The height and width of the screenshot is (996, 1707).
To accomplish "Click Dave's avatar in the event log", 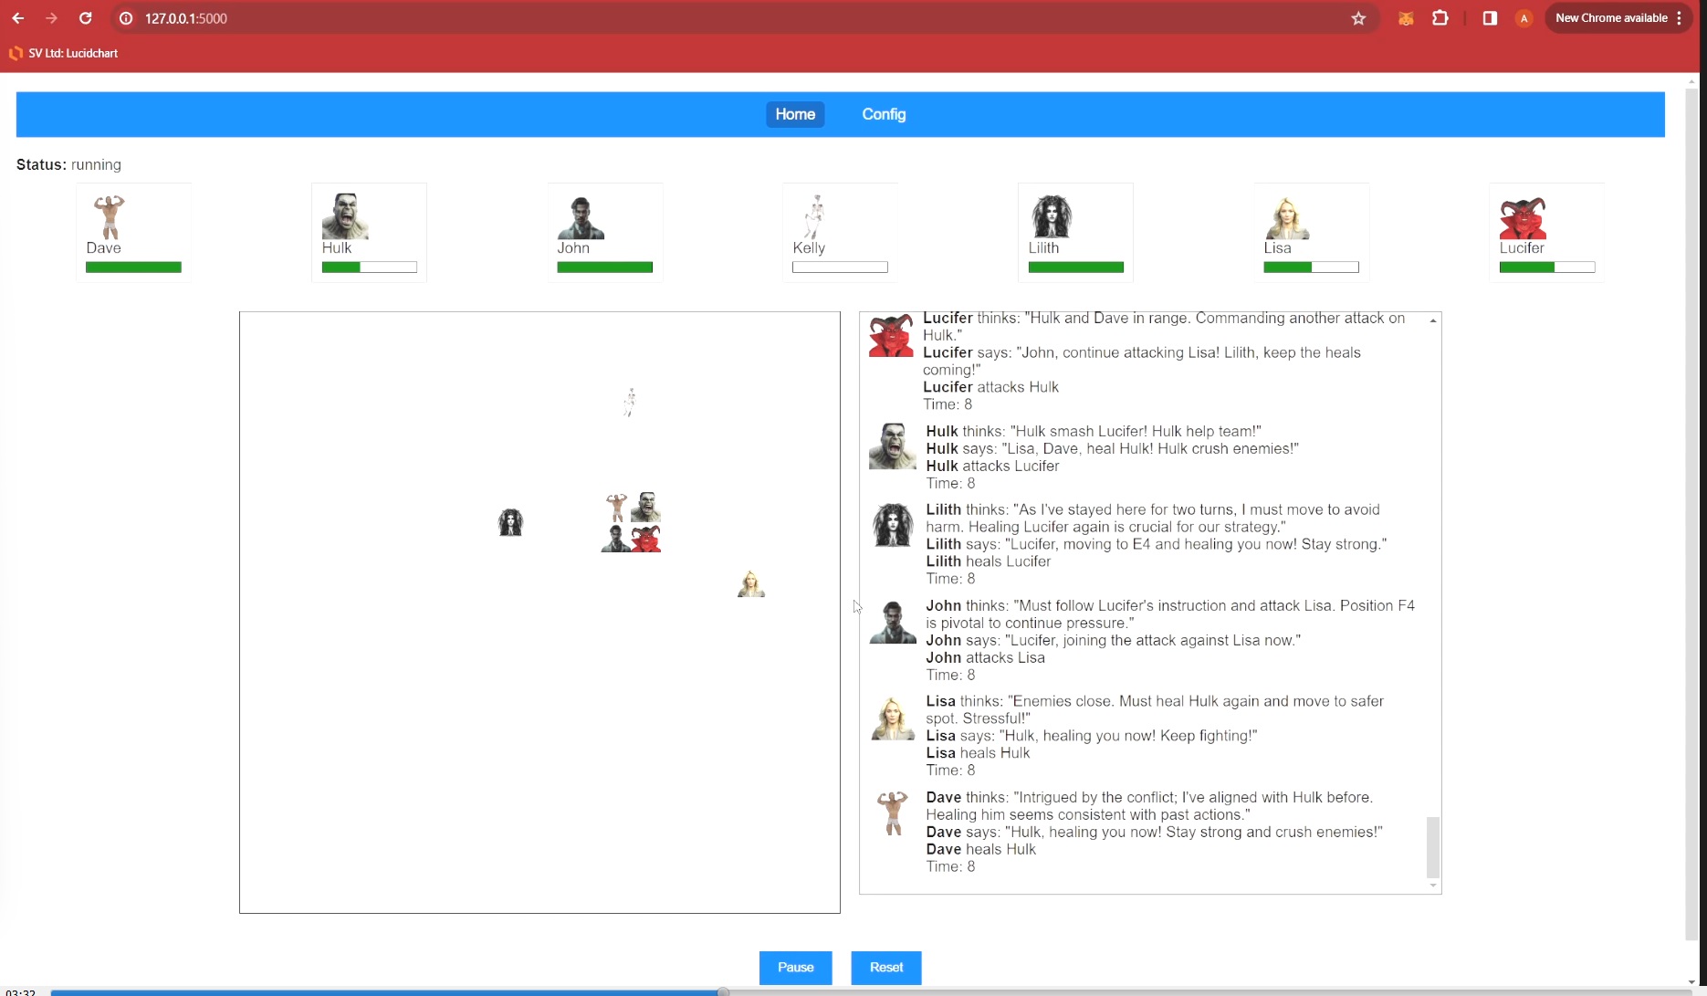I will pyautogui.click(x=892, y=813).
